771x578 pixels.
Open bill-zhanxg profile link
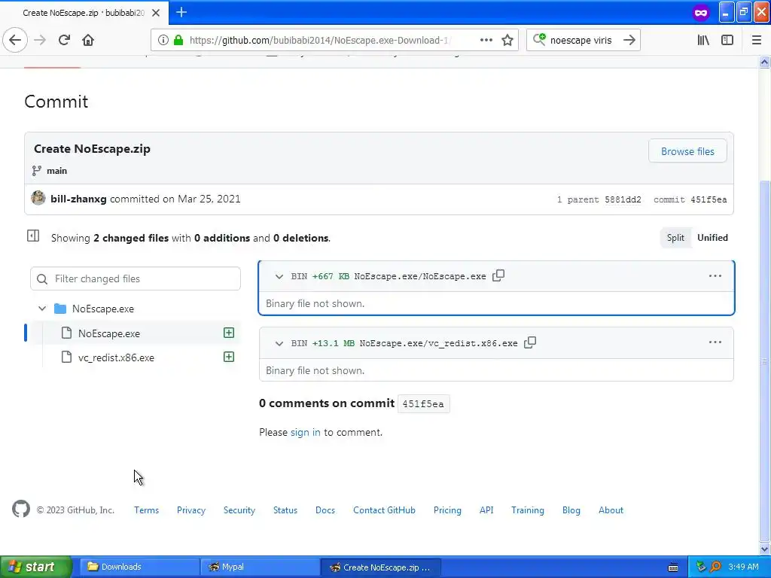point(78,199)
